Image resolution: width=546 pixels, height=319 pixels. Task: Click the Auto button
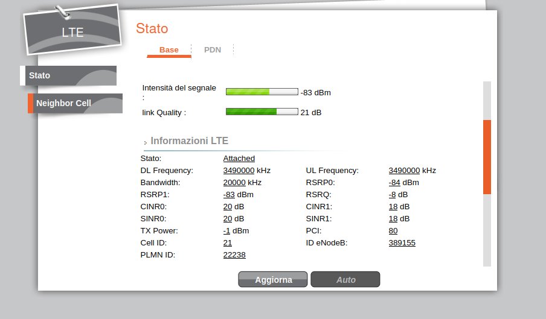(x=345, y=279)
